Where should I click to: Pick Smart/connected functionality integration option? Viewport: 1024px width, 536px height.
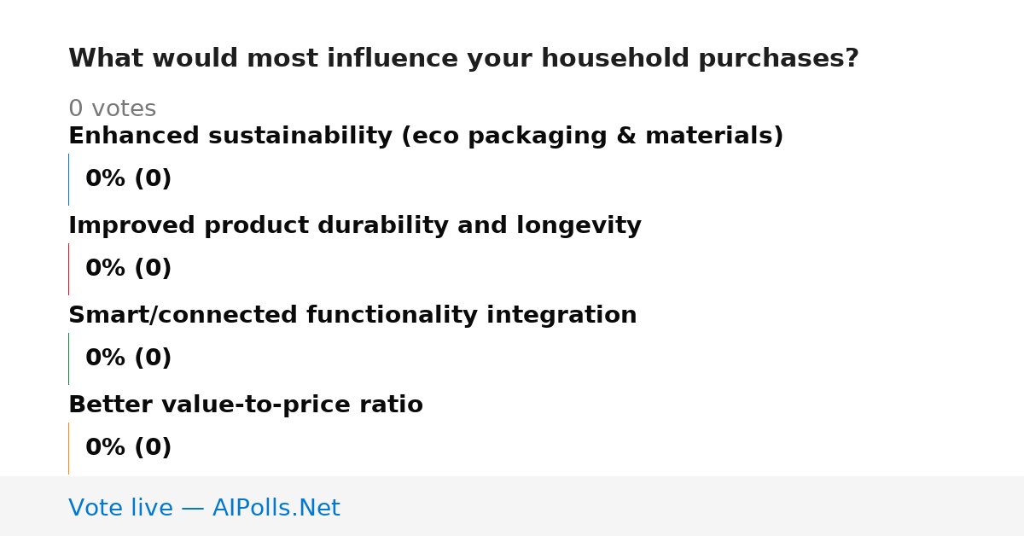352,316
